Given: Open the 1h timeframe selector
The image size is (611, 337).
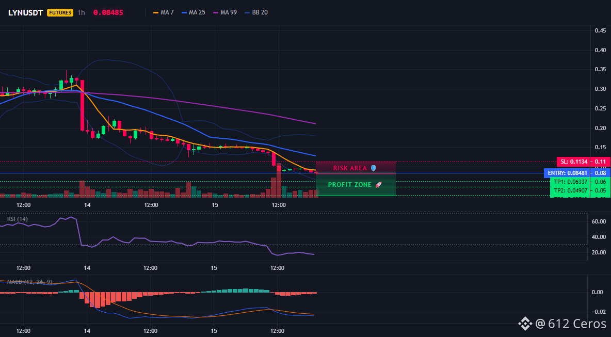Looking at the screenshot, I should coord(81,12).
